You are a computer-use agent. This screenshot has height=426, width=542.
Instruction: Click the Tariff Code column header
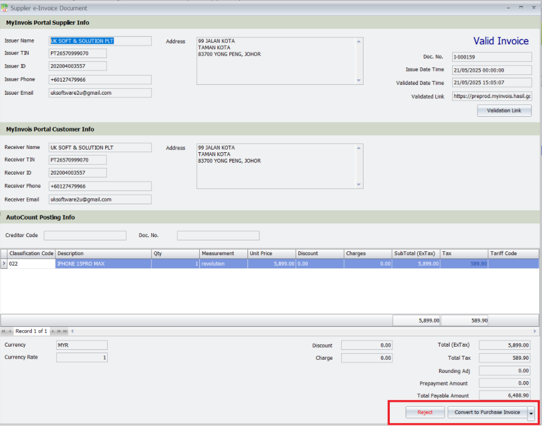[514, 254]
